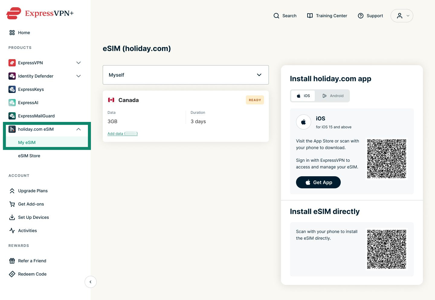This screenshot has width=435, height=300.
Task: Click the ExpressAI icon
Action: tap(12, 103)
